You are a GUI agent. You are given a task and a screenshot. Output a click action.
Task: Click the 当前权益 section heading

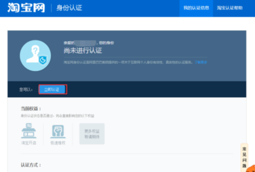pos(31,109)
